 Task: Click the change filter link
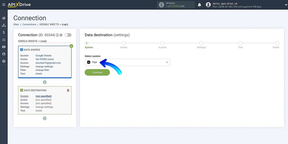42,70
